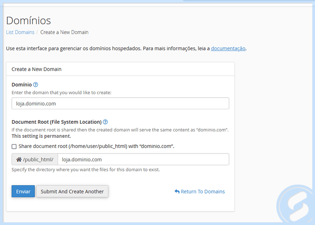Click the Document Root (File System Location) label

57,122
